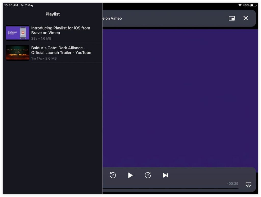The height and width of the screenshot is (197, 261).
Task: Click the battery indicator at 46%
Action: (x=253, y=5)
